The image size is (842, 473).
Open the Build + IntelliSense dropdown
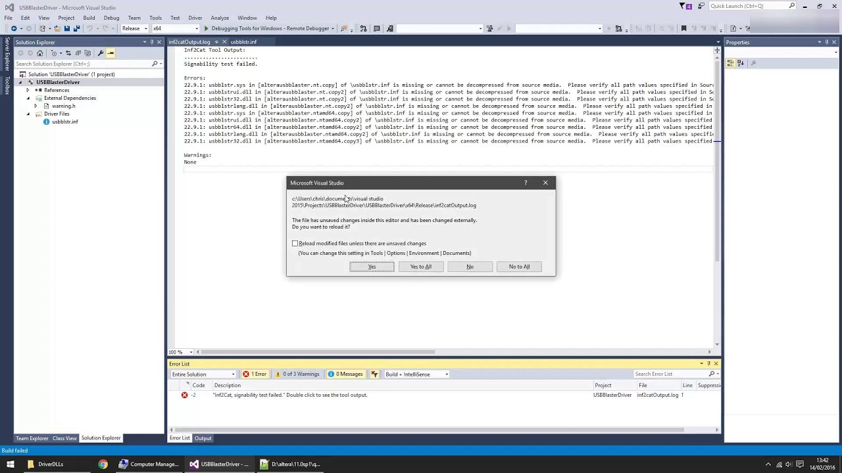point(417,374)
